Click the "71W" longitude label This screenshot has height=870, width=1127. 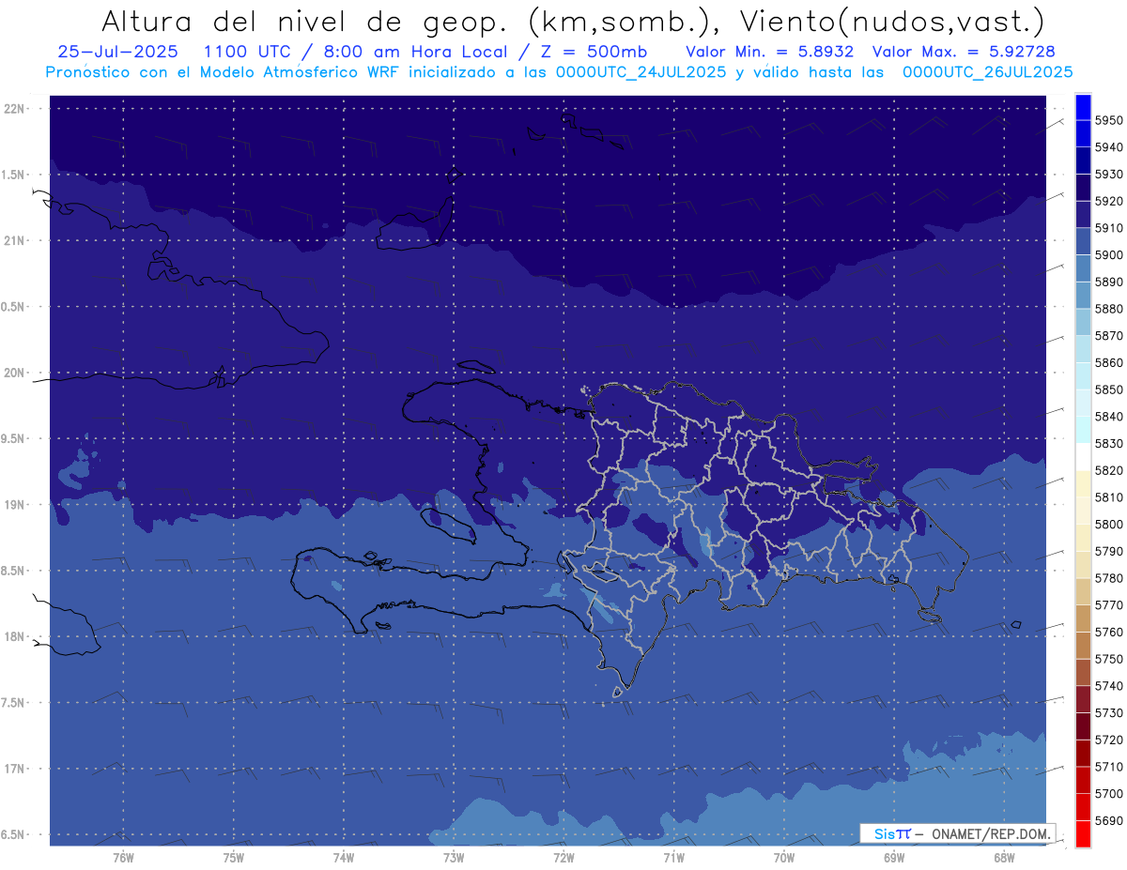pyautogui.click(x=673, y=857)
